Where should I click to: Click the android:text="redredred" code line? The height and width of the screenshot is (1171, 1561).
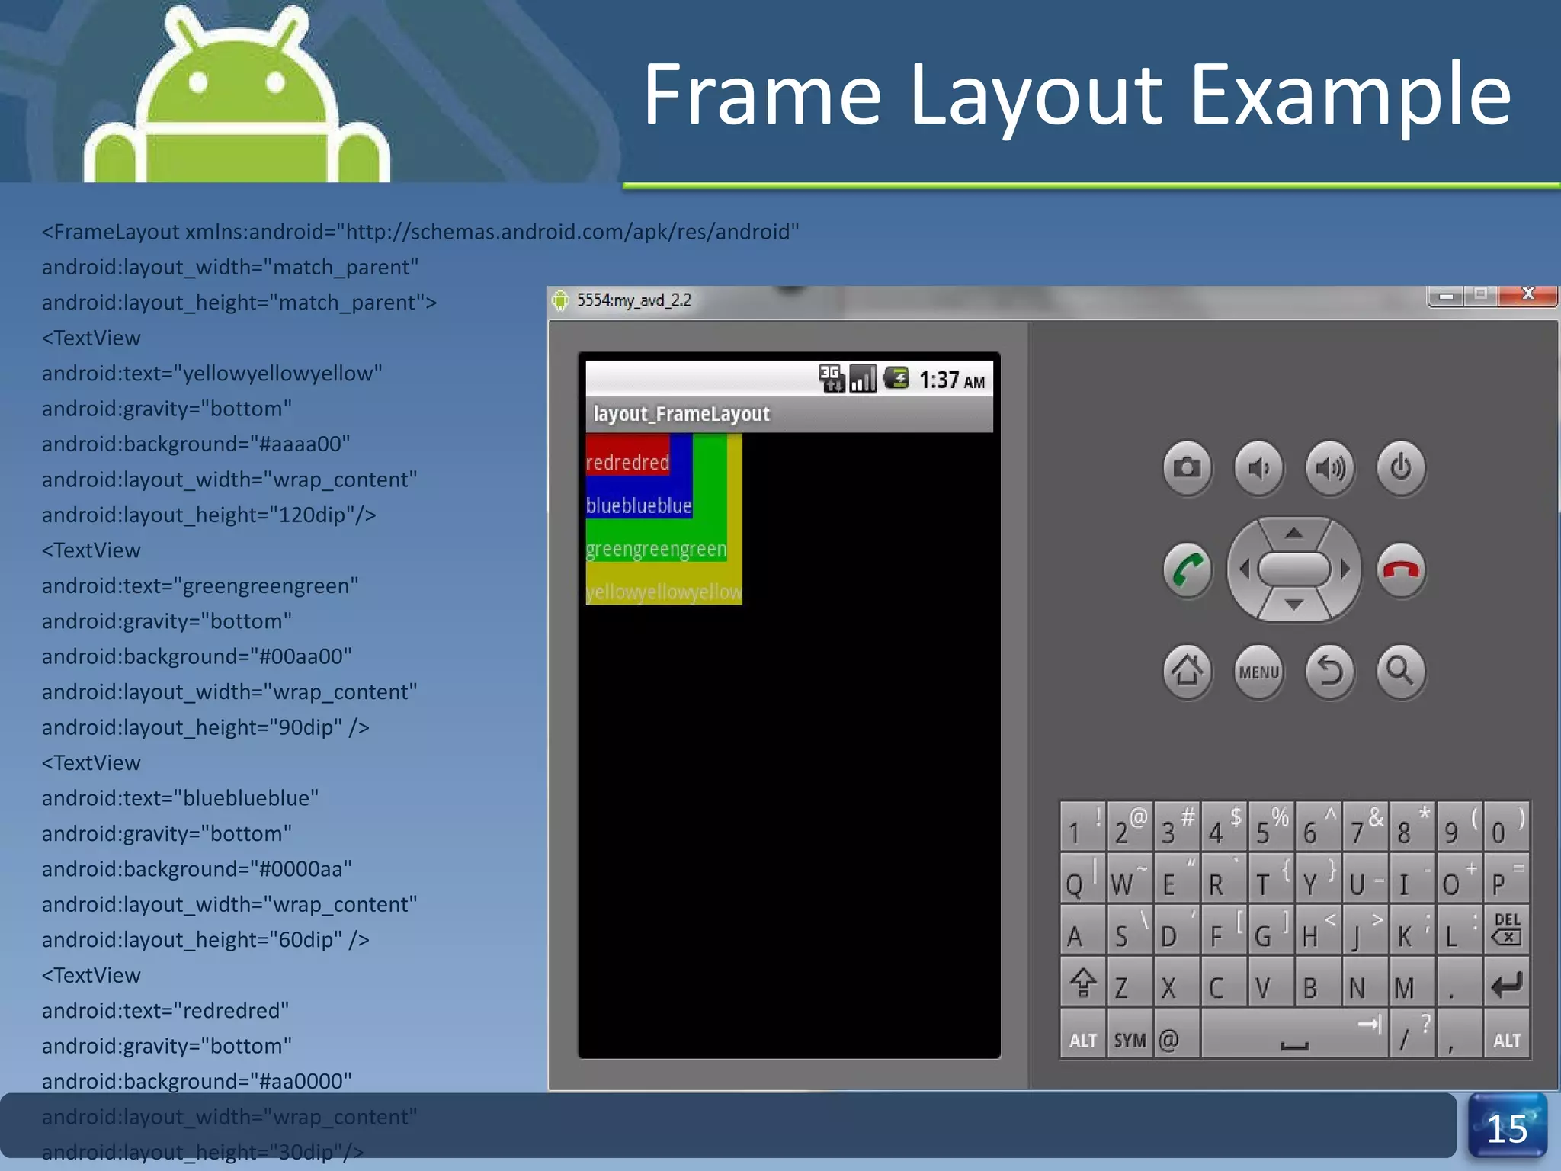(x=165, y=1010)
